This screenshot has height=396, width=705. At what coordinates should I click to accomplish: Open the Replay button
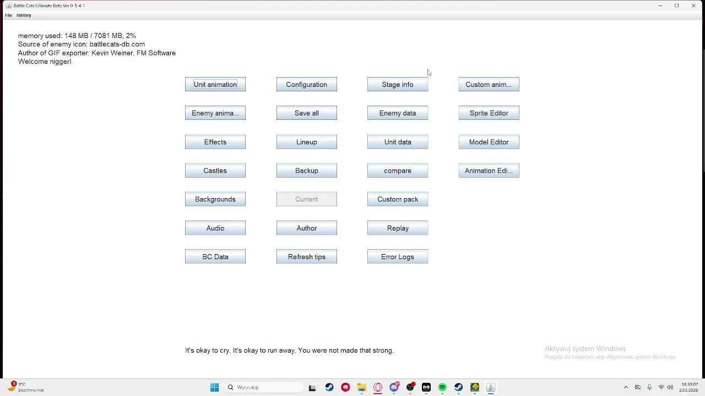coord(398,228)
